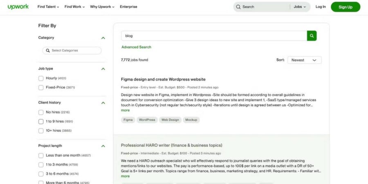Check the Fixed-Price job type filter
This screenshot has height=184, width=368.
[41, 88]
